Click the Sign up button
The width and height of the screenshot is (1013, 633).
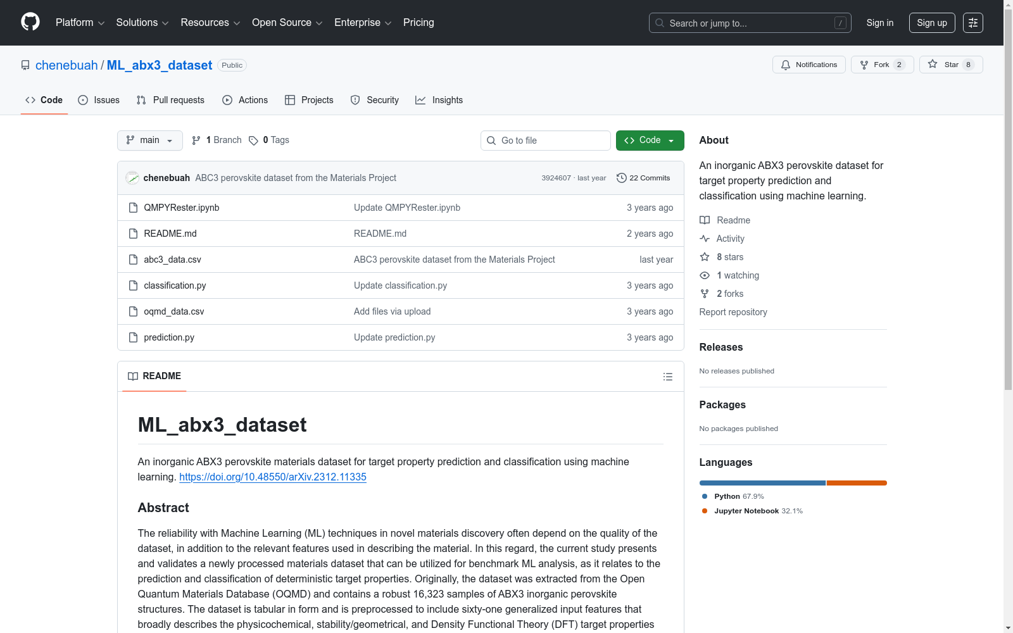tap(932, 23)
